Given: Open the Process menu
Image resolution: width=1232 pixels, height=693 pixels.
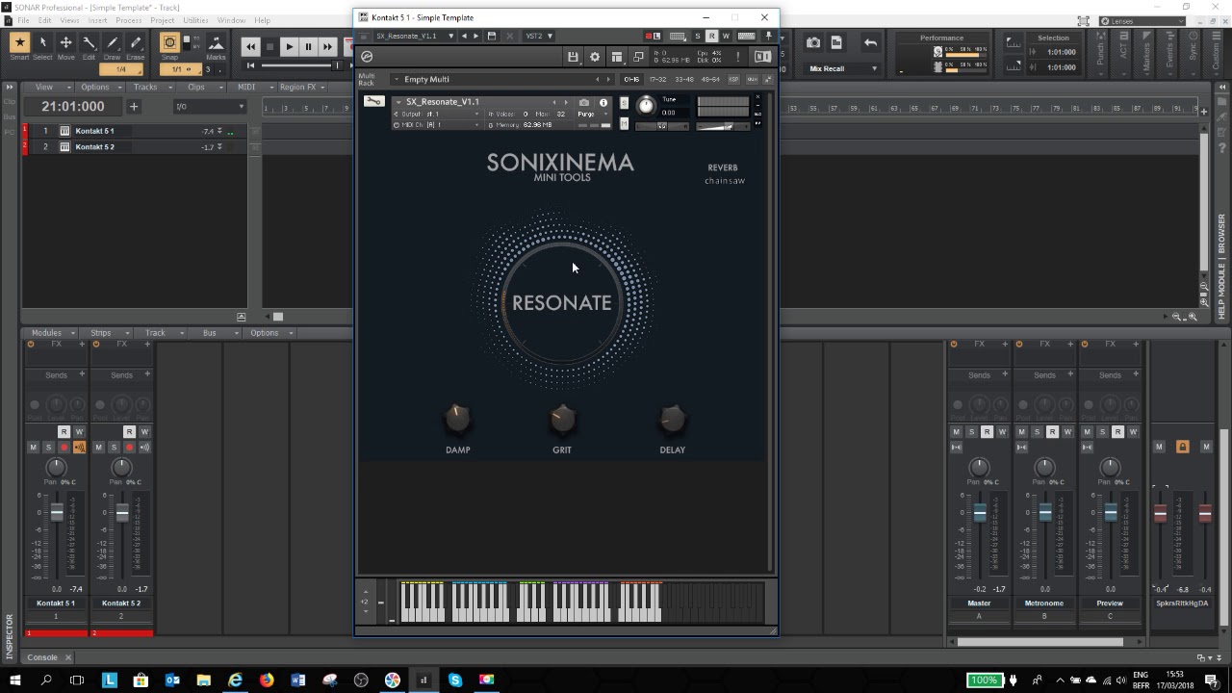Looking at the screenshot, I should pos(128,20).
